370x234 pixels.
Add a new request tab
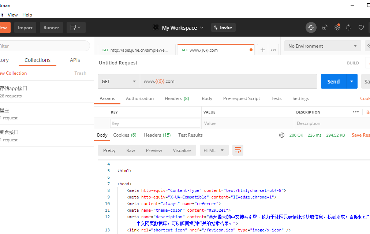tap(263, 50)
